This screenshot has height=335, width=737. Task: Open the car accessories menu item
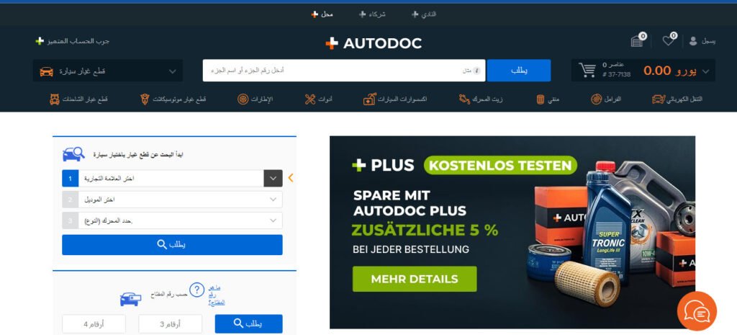(x=395, y=99)
